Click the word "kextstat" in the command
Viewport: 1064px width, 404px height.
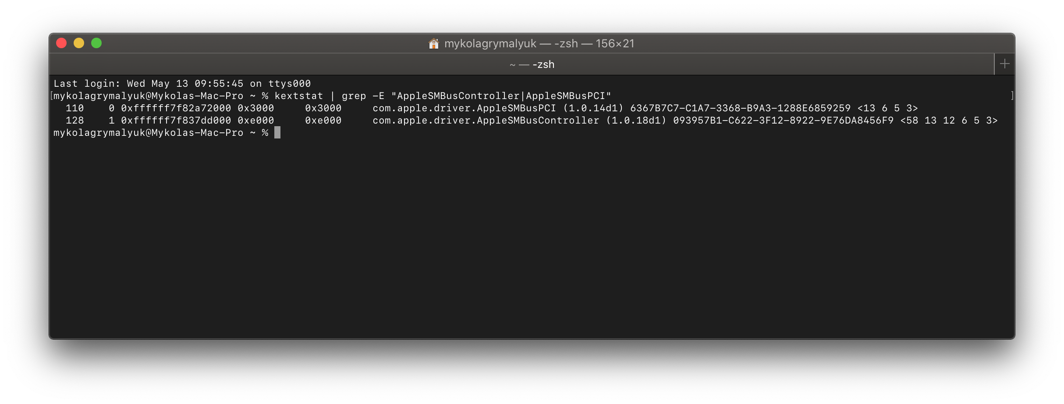click(x=298, y=96)
